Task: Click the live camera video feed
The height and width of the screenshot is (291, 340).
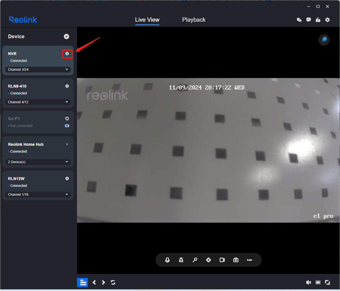Action: tap(208, 150)
